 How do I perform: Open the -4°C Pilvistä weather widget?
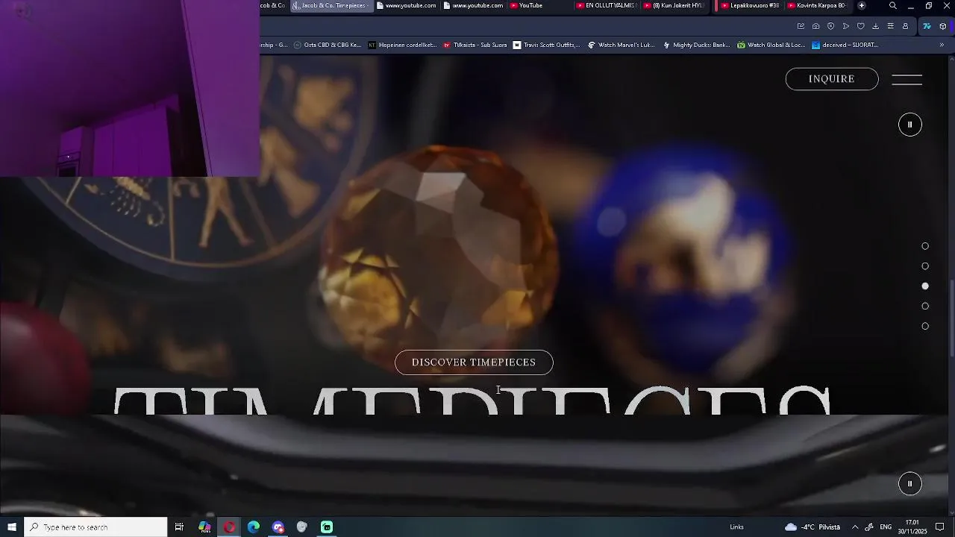[x=812, y=527]
